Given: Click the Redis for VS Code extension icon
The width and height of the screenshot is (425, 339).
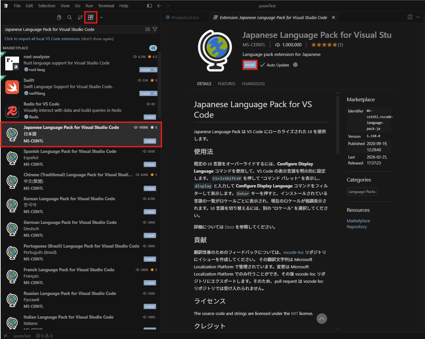Looking at the screenshot, I should click(12, 110).
